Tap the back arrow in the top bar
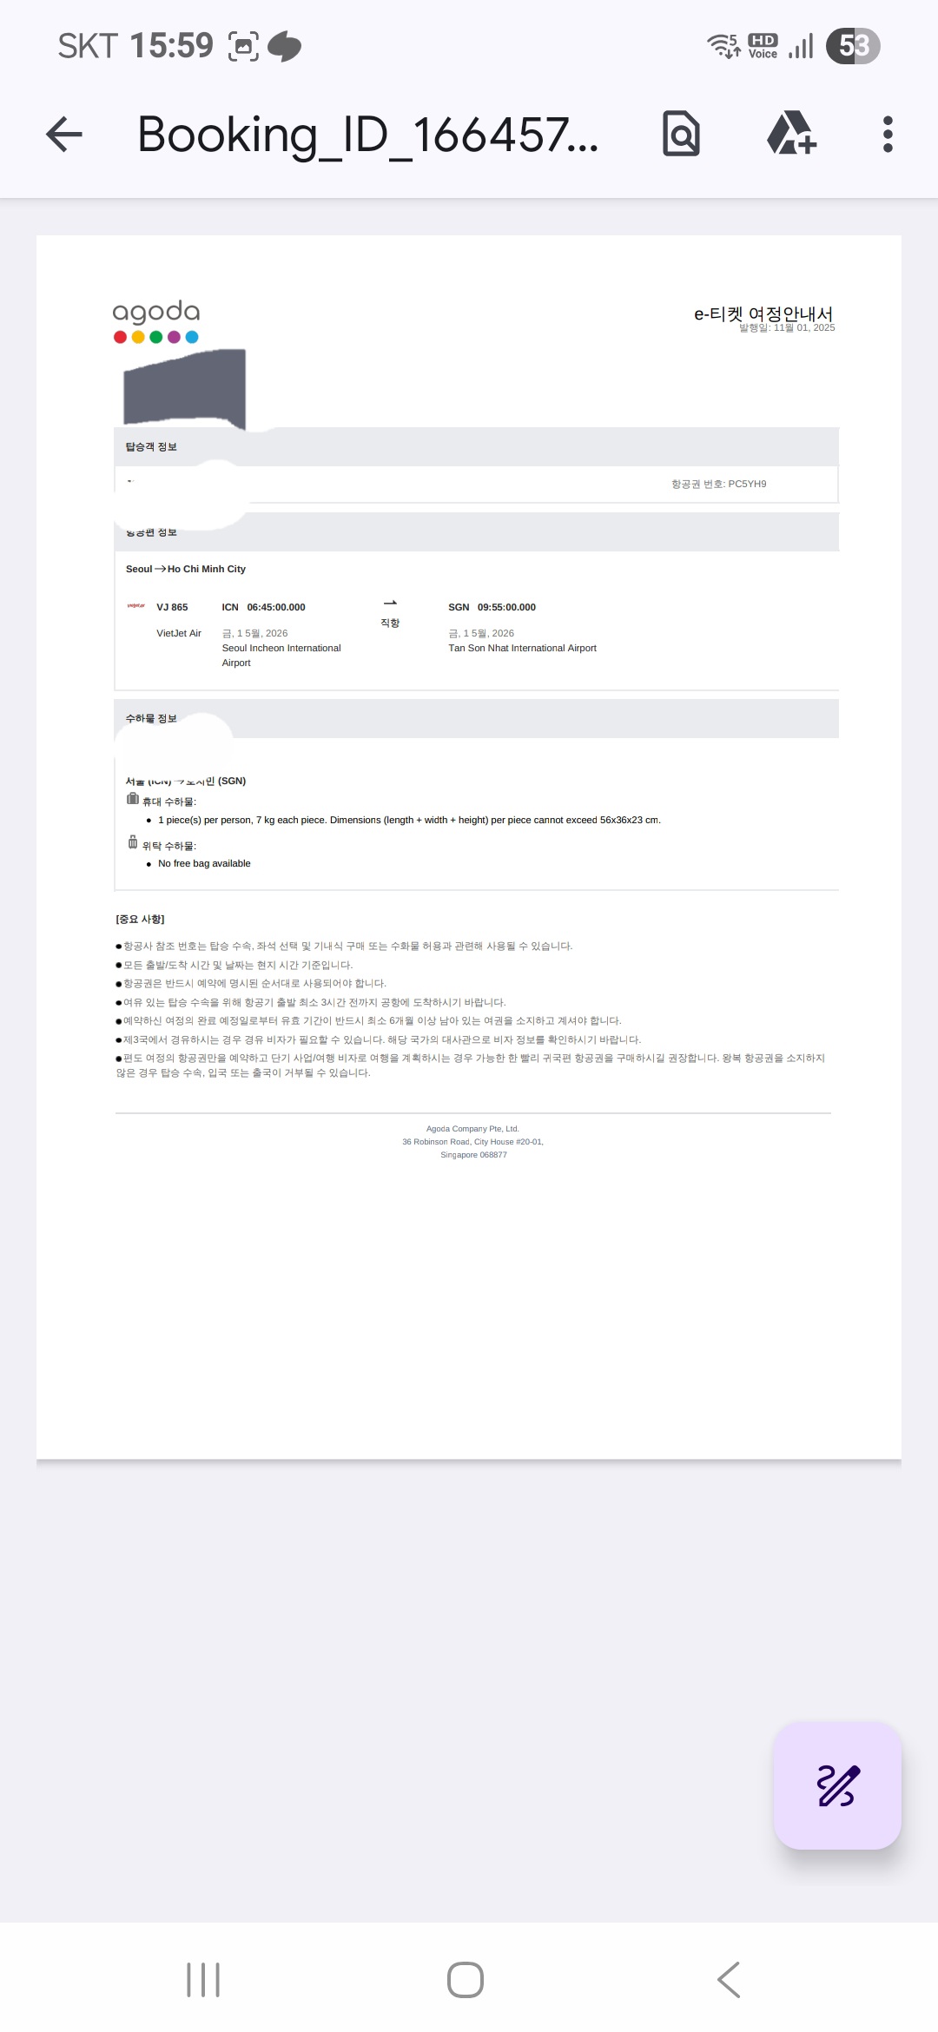Image resolution: width=938 pixels, height=2032 pixels. (x=64, y=135)
